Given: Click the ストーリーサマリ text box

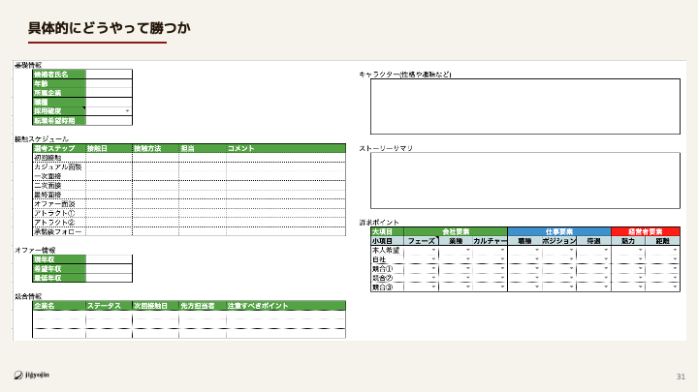Looking at the screenshot, I should click(524, 180).
